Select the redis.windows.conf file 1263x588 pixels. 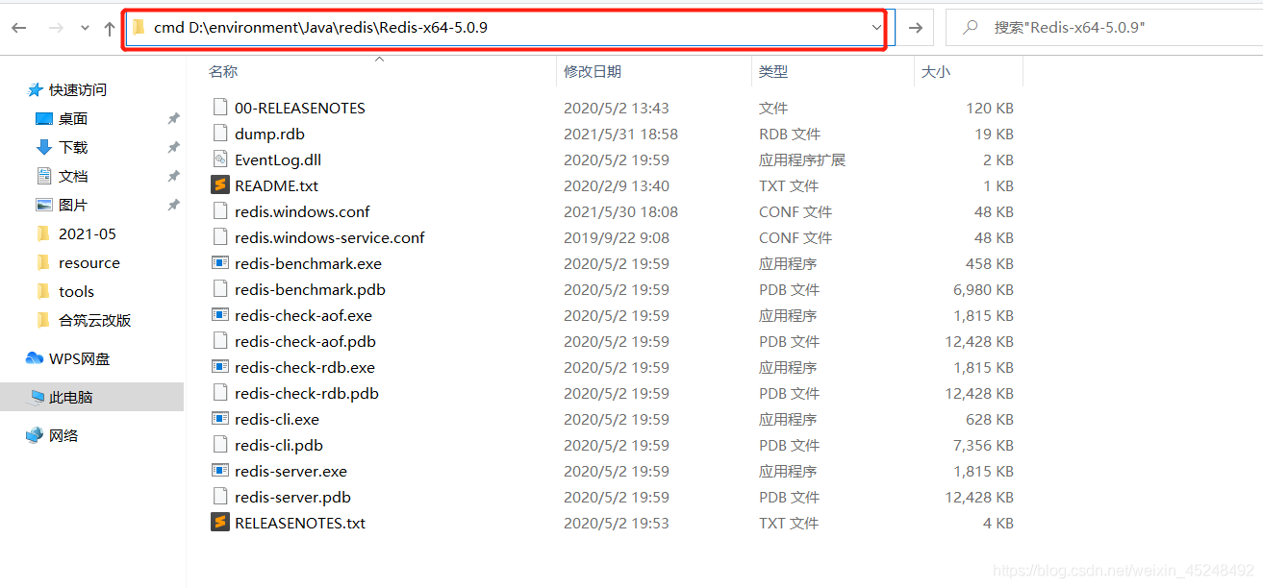click(x=302, y=211)
